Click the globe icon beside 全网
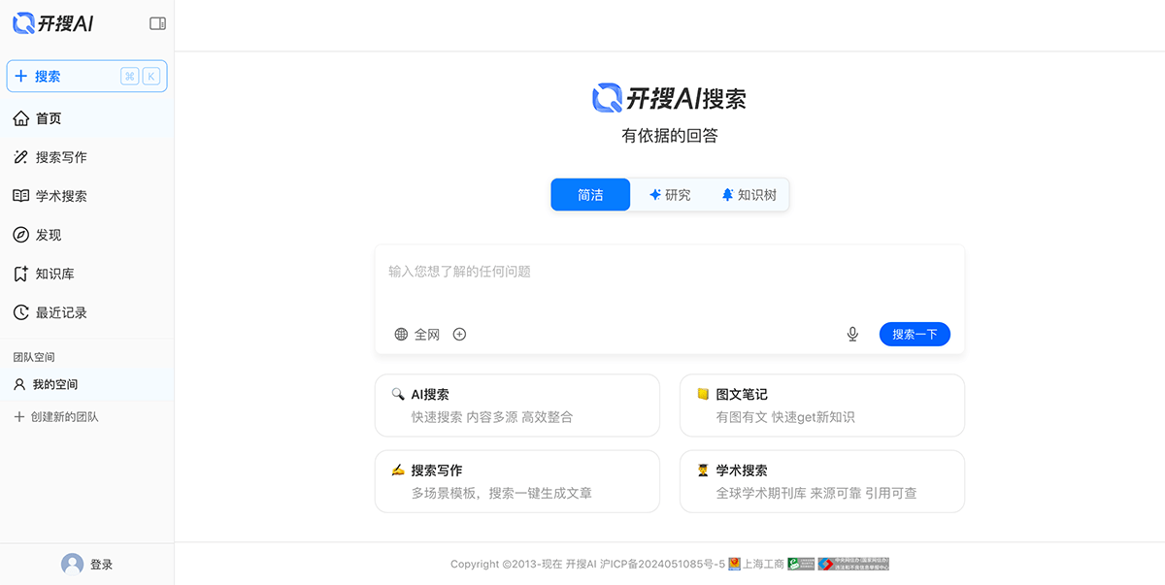 click(x=401, y=335)
